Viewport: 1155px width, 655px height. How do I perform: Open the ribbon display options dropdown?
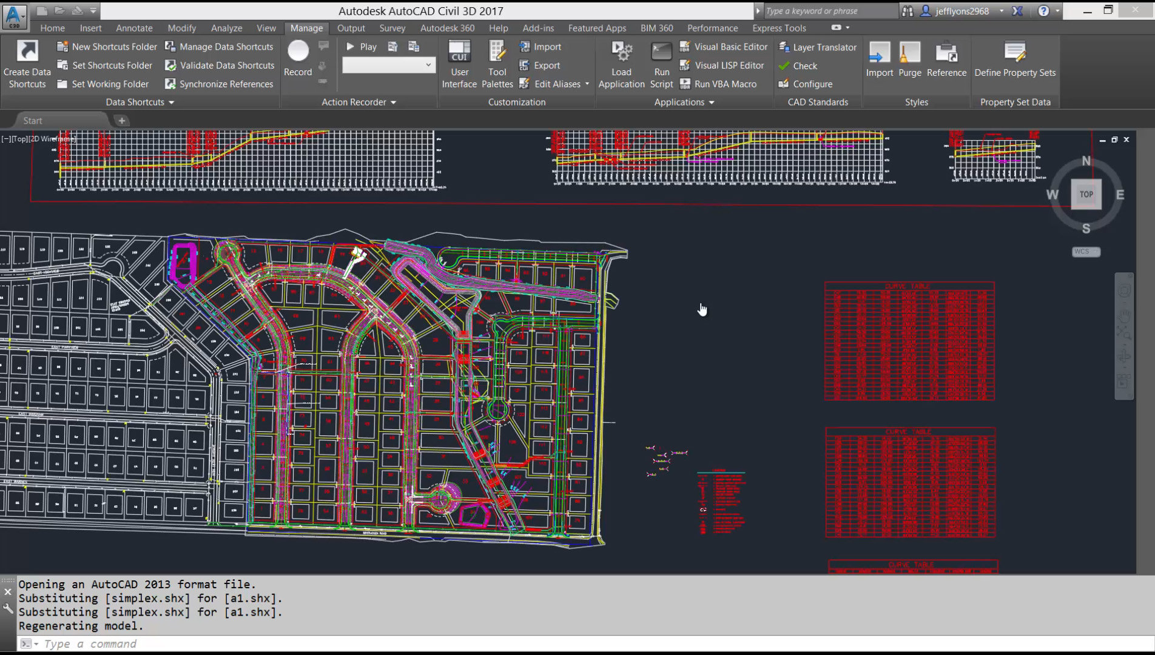847,27
